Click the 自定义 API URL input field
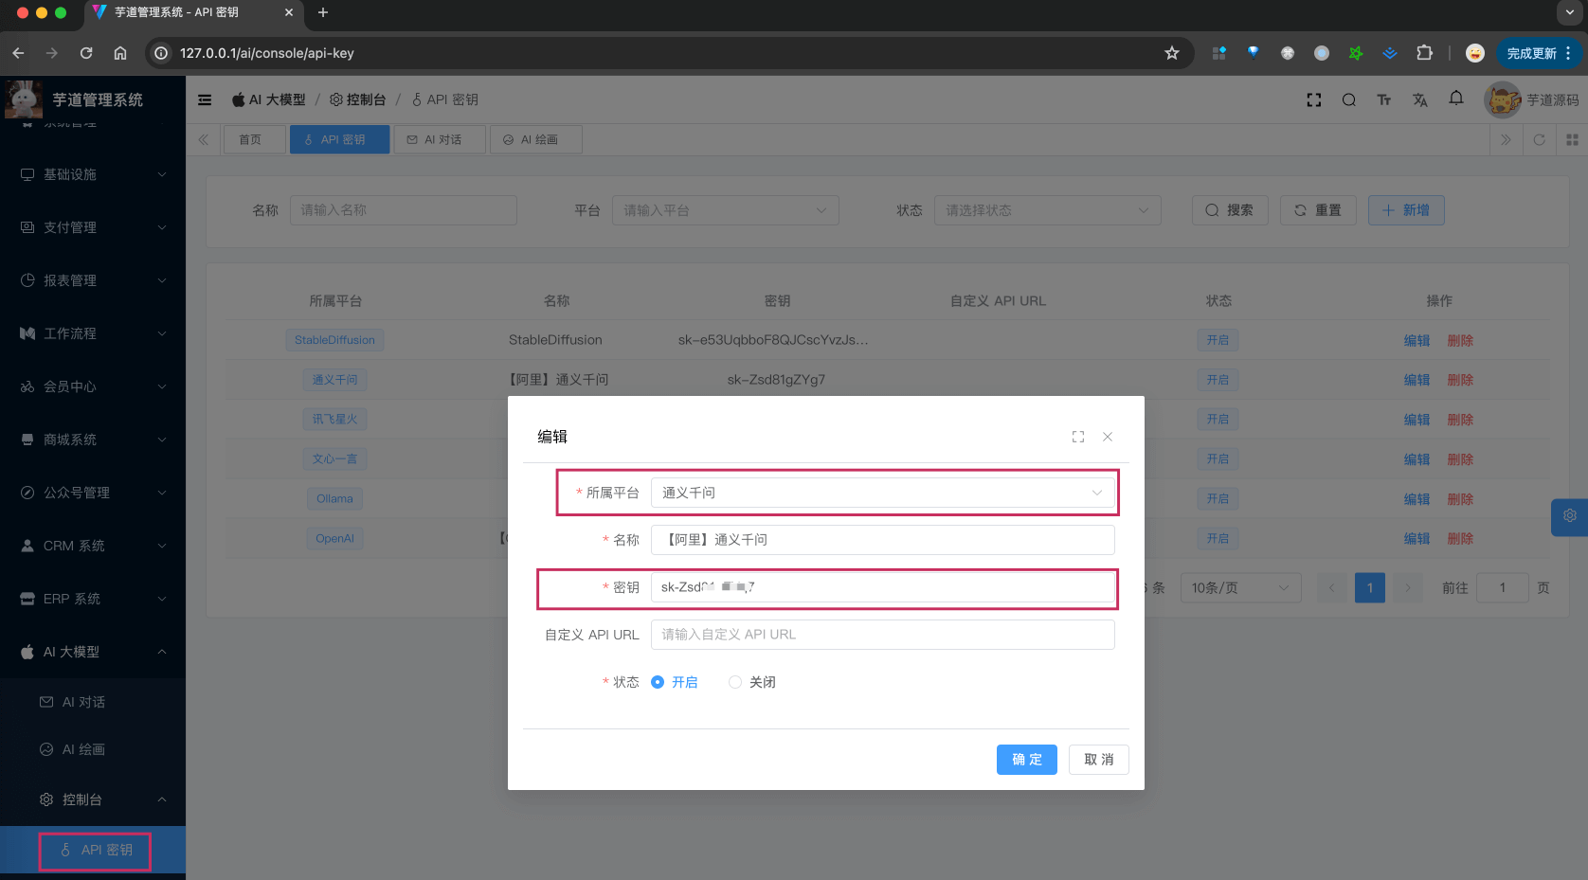This screenshot has height=880, width=1588. tap(881, 635)
